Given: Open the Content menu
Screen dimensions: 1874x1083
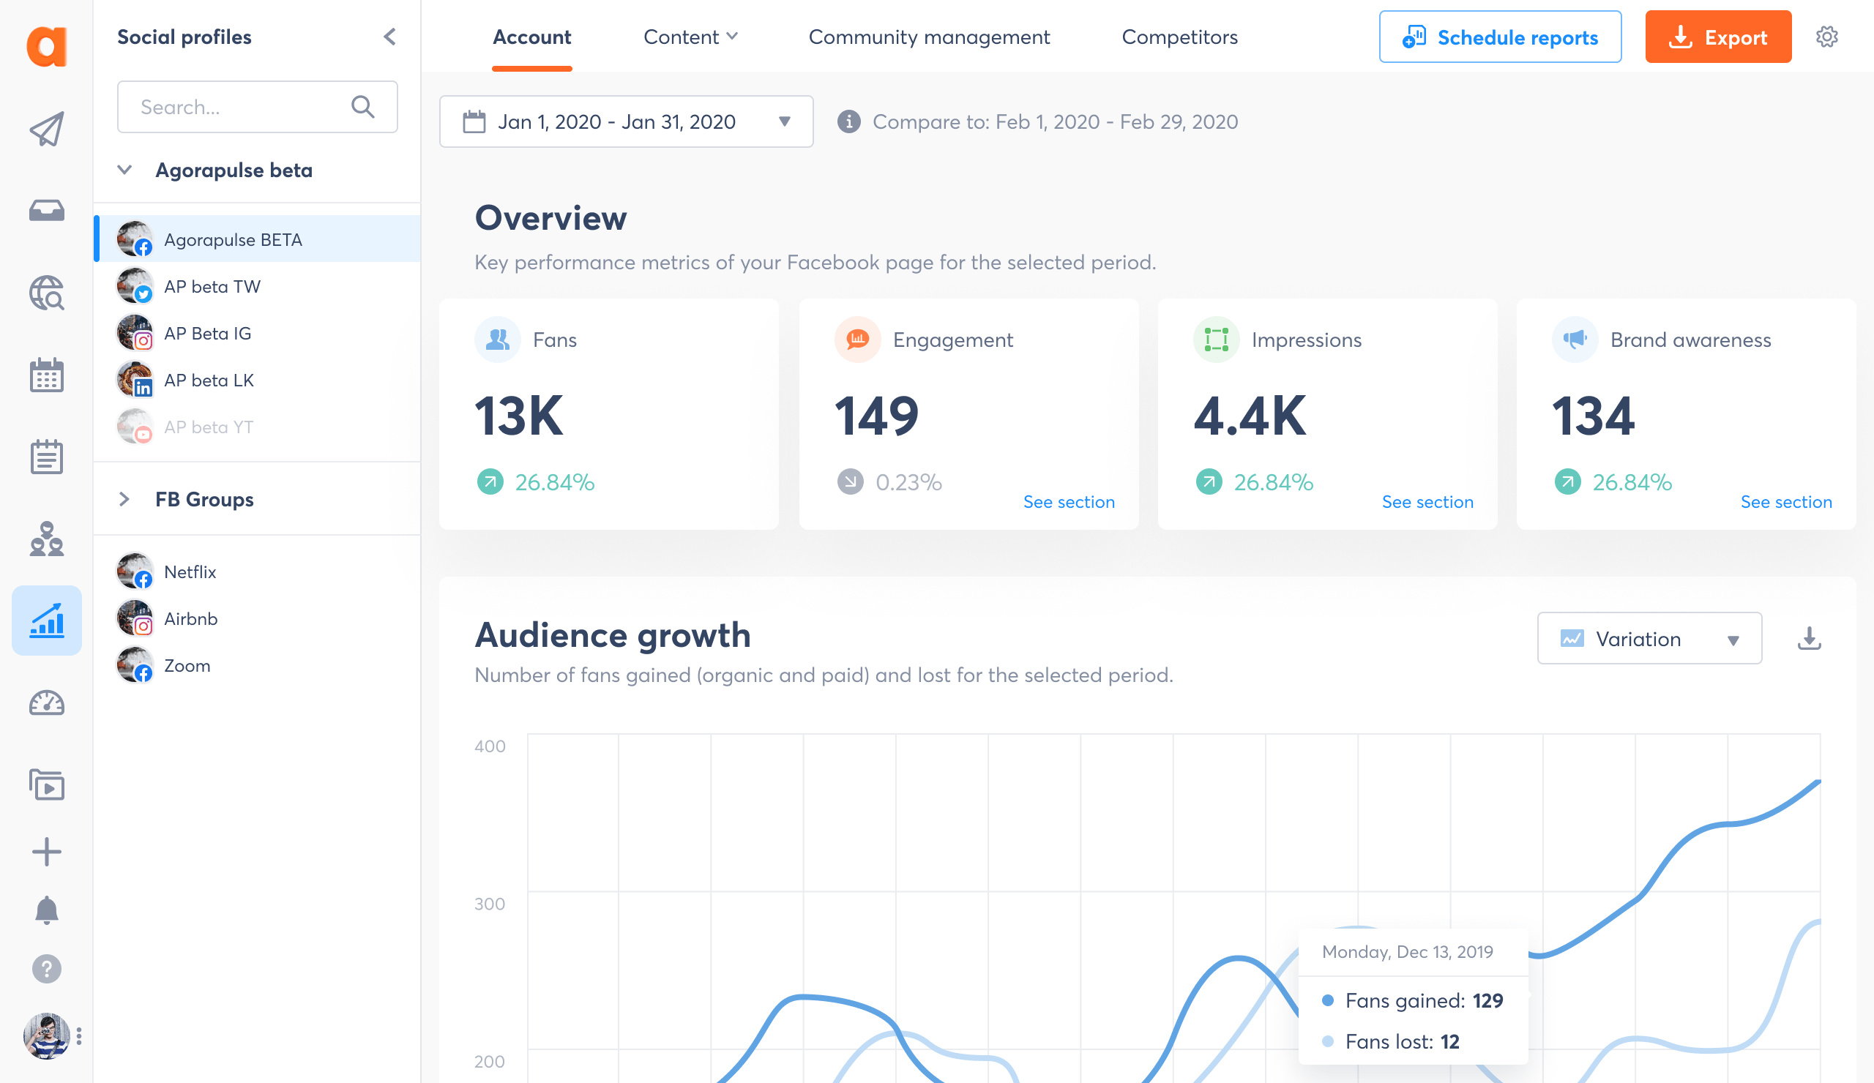Looking at the screenshot, I should tap(690, 37).
